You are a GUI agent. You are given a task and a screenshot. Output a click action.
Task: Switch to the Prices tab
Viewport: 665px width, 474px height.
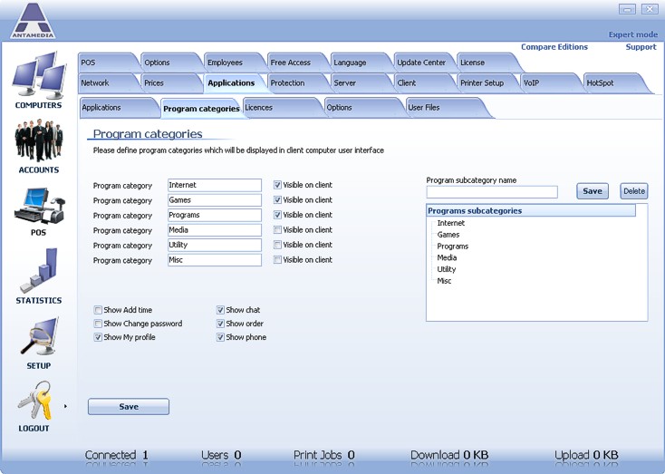[169, 83]
